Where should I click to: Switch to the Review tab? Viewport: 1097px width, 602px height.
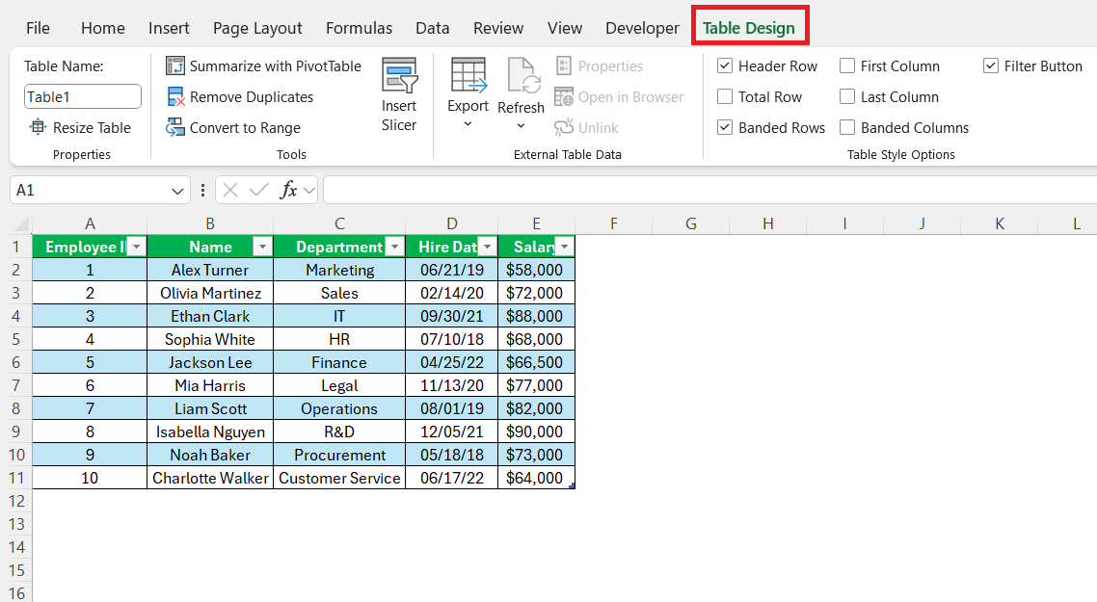pos(498,28)
